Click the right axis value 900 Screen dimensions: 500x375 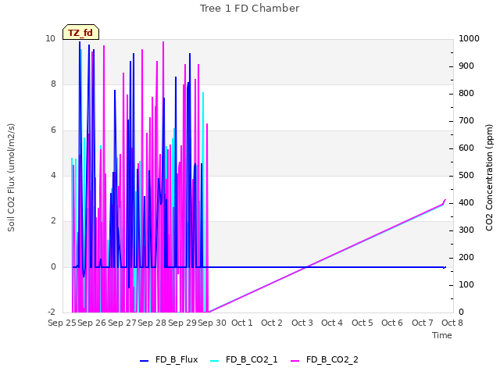tap(466, 66)
